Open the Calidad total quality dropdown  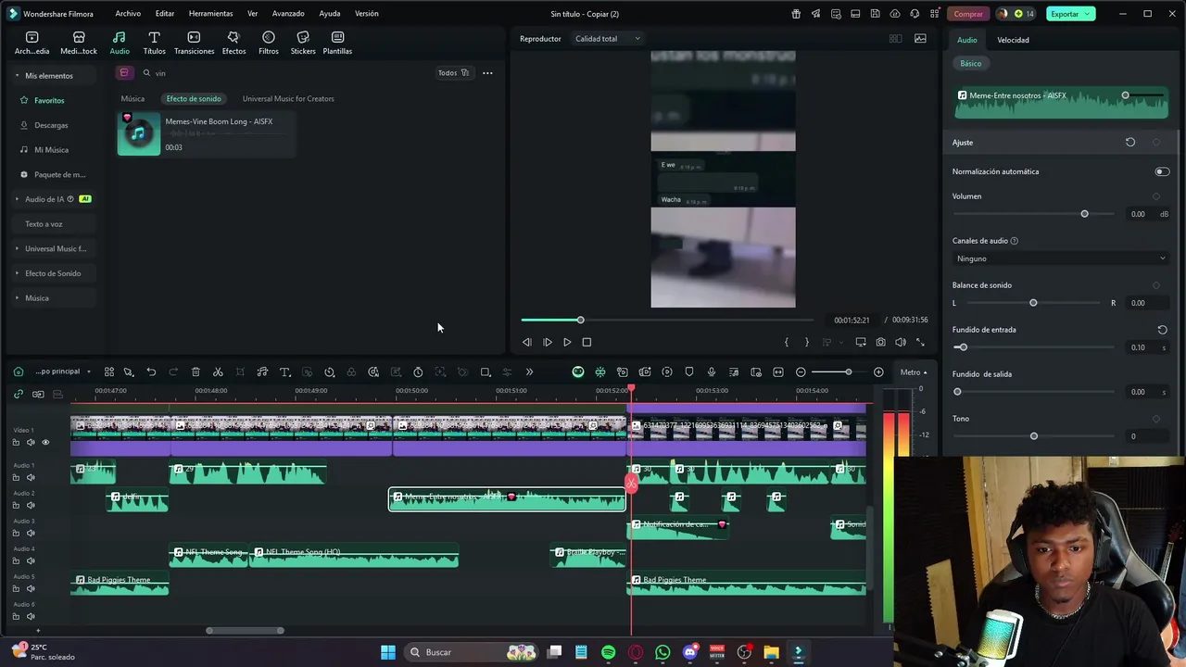[x=607, y=38]
